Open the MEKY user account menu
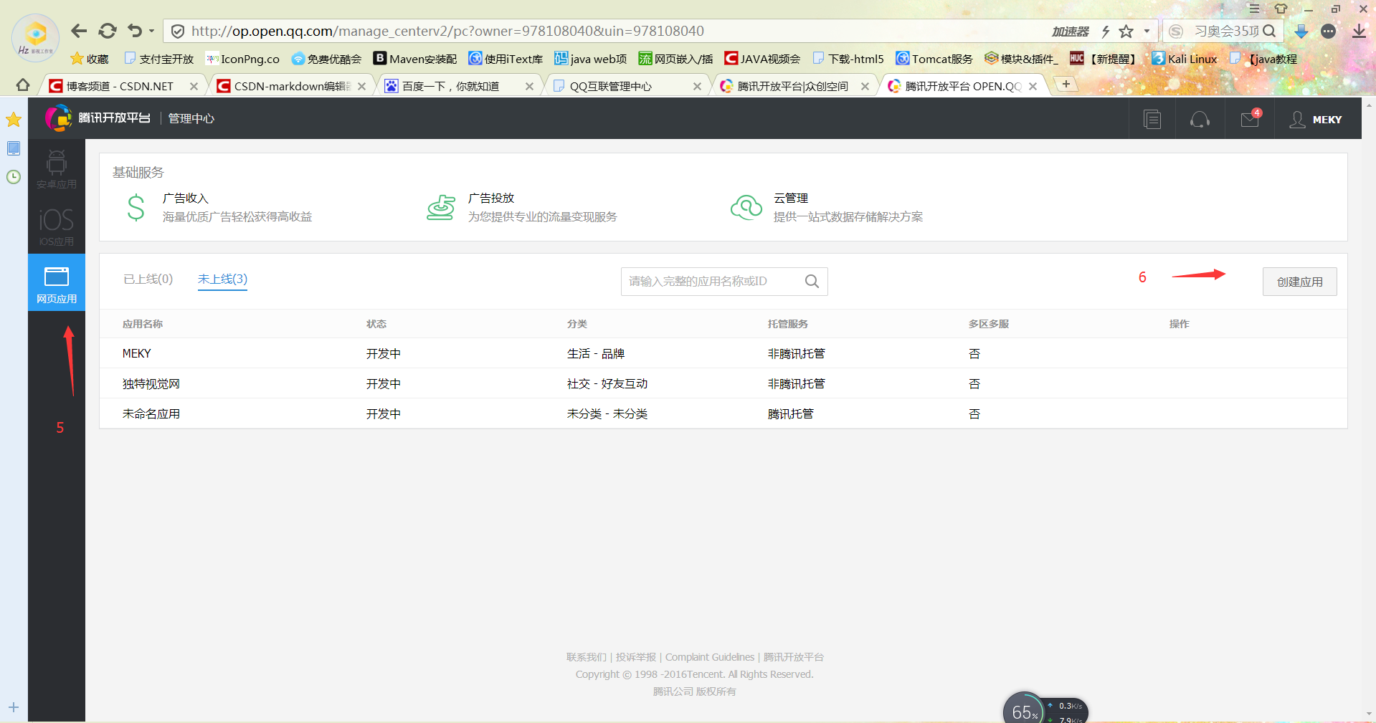This screenshot has height=723, width=1376. (x=1316, y=120)
